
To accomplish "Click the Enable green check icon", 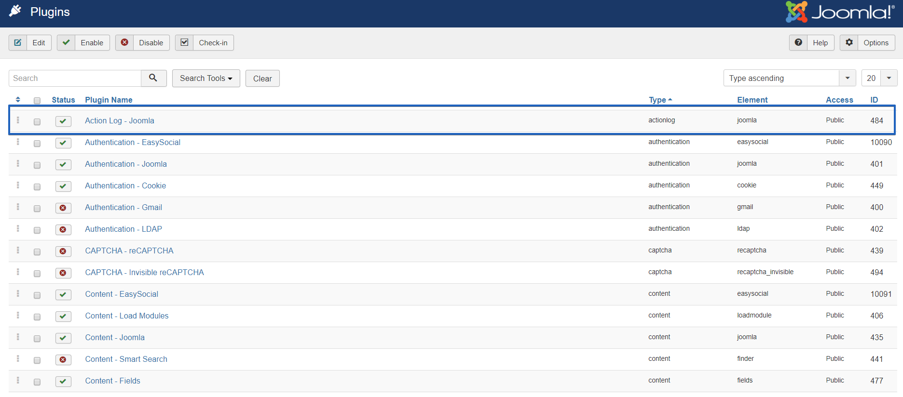I will [x=66, y=42].
